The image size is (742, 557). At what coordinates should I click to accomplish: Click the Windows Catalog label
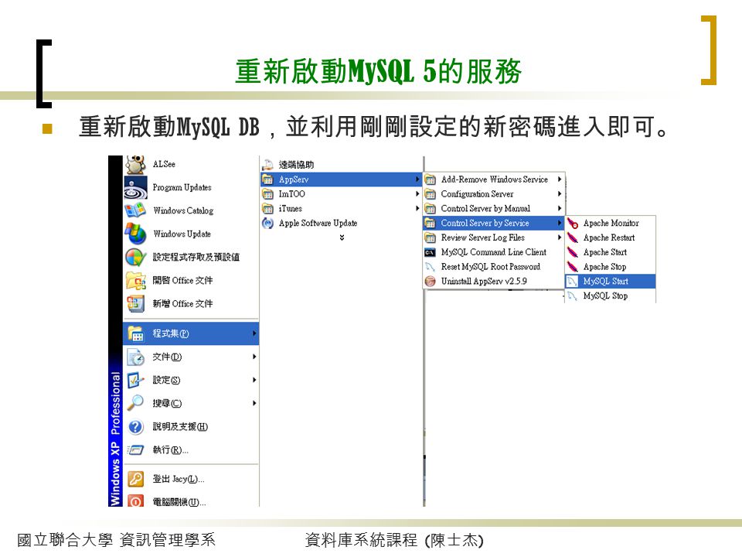coord(183,210)
